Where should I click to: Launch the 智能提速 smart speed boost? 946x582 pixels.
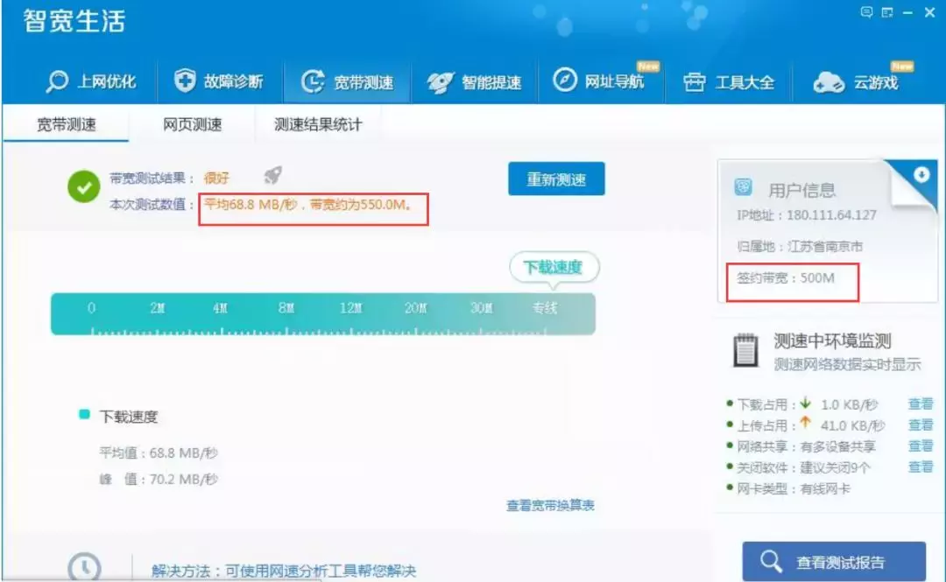pyautogui.click(x=474, y=80)
